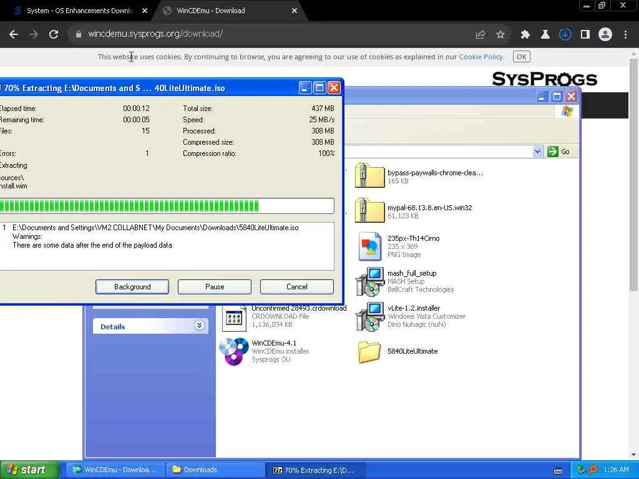Click the '25 MB/s' speed value
This screenshot has height=479, width=639.
coord(321,120)
